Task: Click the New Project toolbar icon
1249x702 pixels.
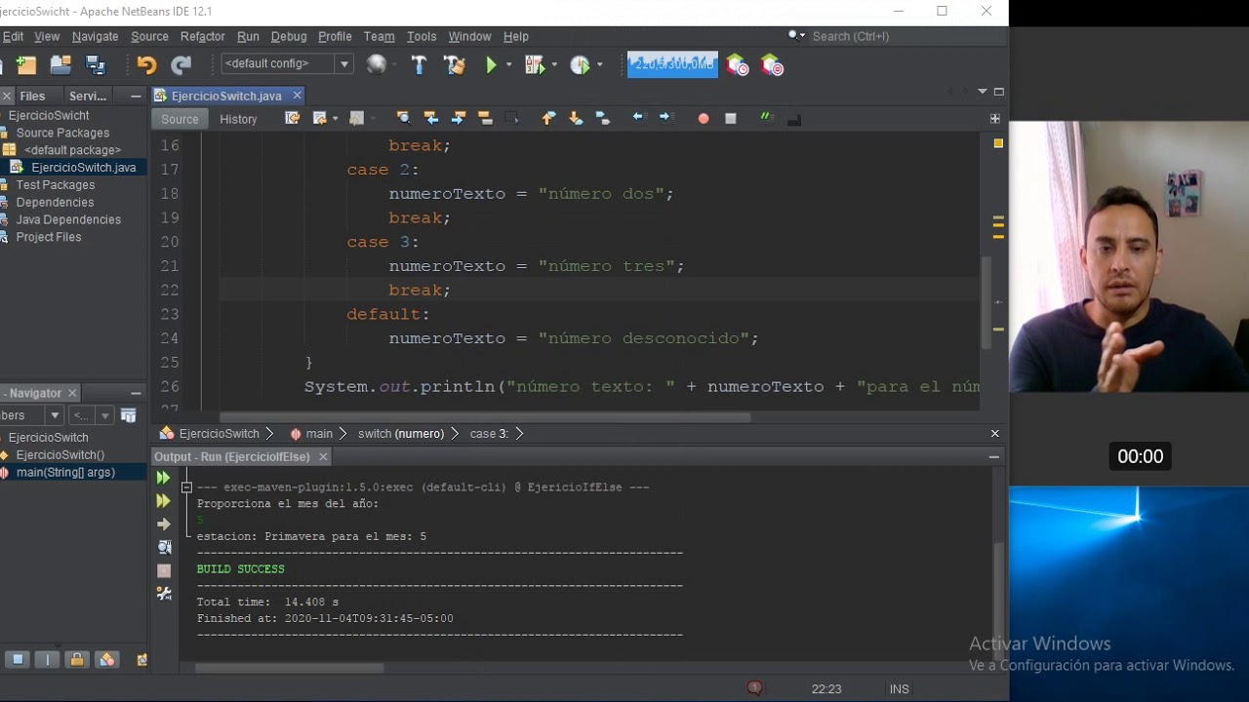Action: (x=26, y=65)
